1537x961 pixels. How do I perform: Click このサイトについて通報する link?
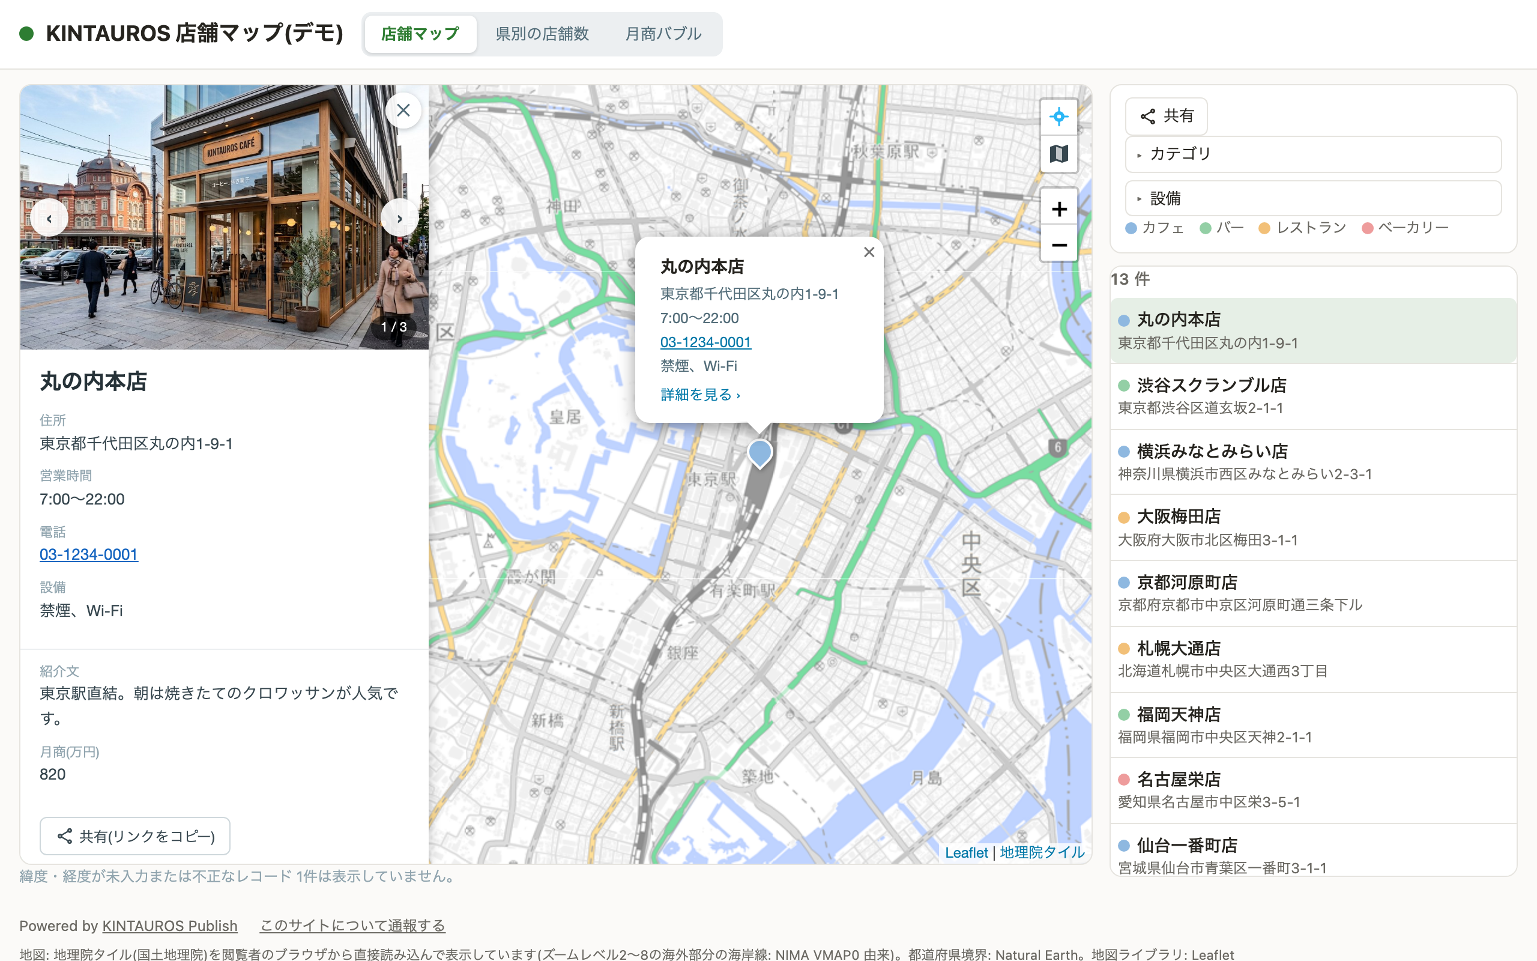(x=352, y=926)
